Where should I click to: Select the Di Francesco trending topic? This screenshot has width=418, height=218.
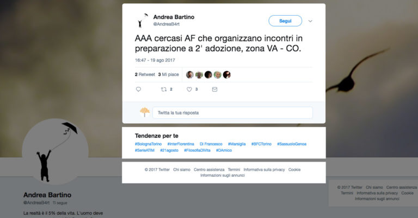point(211,144)
